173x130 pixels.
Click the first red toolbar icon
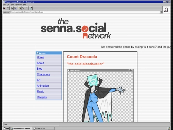[4, 8]
